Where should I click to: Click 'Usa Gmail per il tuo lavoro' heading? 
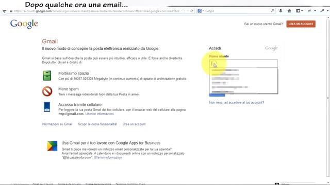point(111,143)
